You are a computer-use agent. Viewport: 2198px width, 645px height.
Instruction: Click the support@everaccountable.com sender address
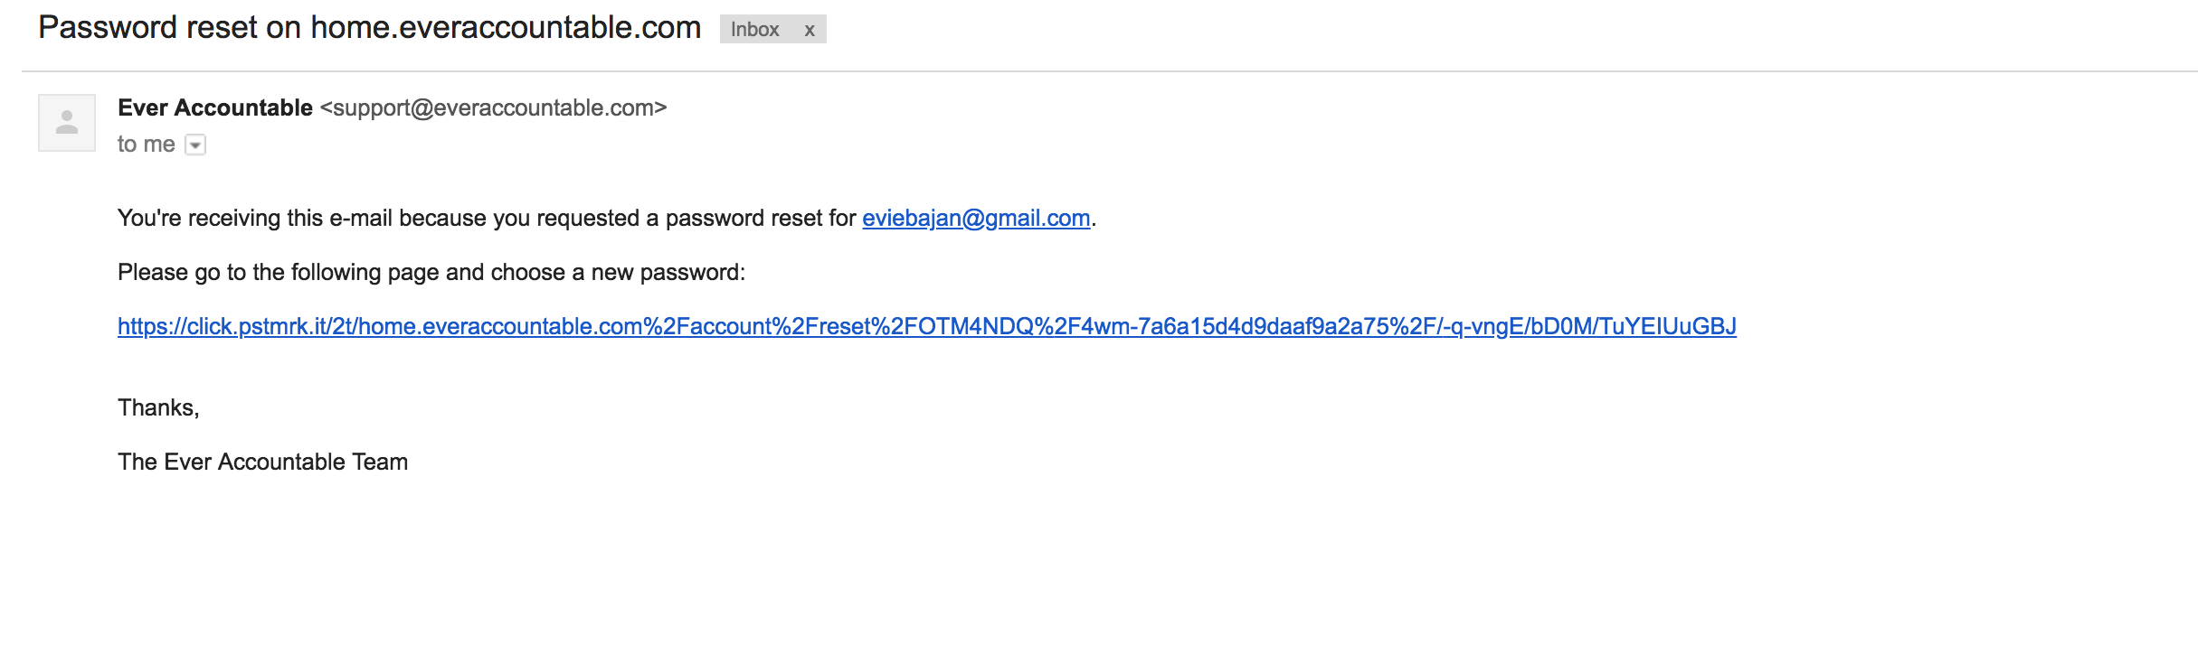493,107
